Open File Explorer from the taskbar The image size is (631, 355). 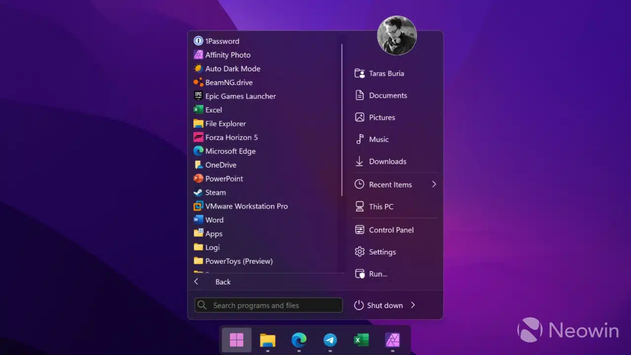click(268, 340)
